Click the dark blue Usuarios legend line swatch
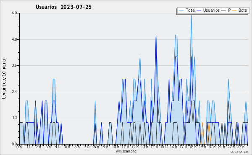 coord(199,10)
